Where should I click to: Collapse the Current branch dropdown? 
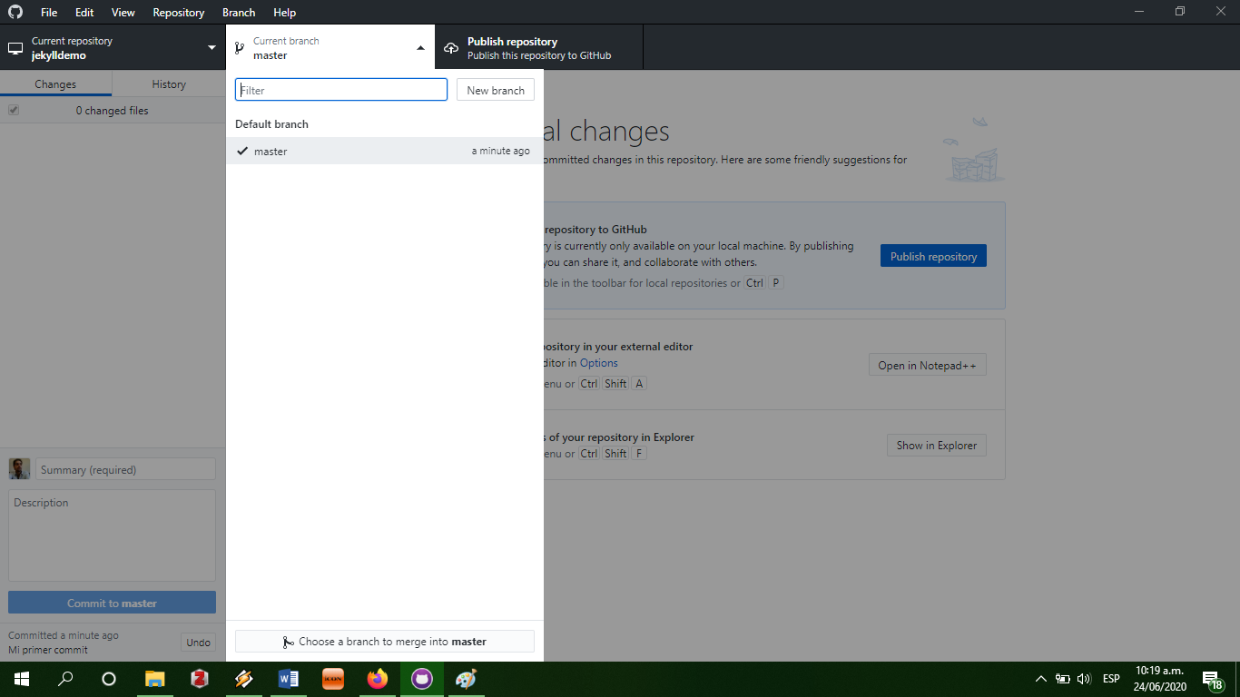(419, 46)
